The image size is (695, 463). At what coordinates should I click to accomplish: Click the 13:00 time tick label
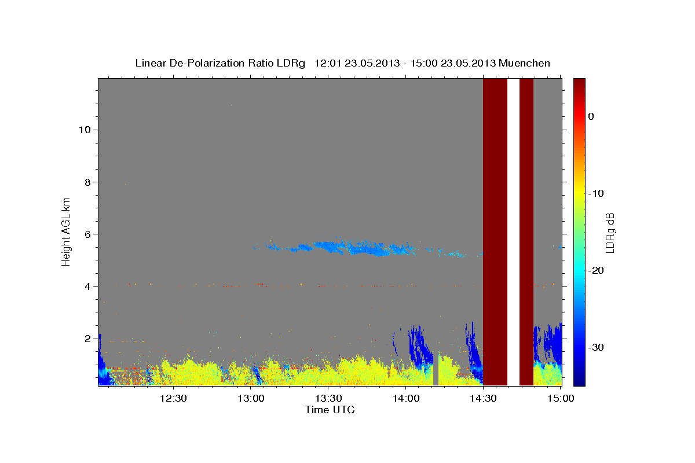[x=252, y=399]
